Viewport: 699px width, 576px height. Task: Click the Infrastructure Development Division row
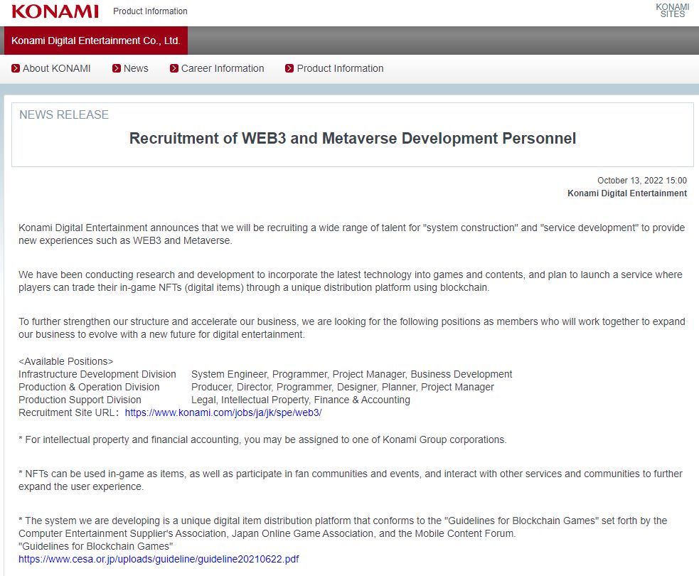click(265, 374)
